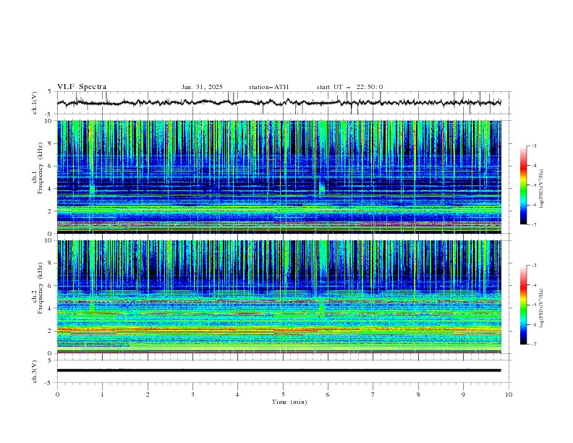
Task: Click the ch.2 spectrogram panel
Action: click(279, 297)
